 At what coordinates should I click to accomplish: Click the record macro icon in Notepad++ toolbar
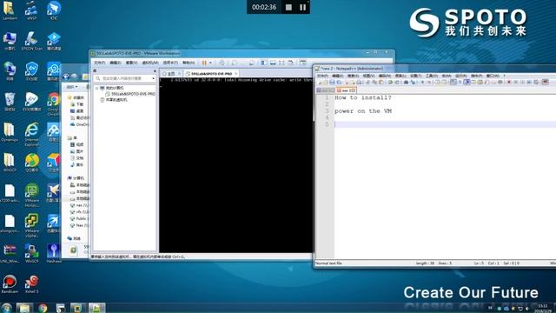pyautogui.click(x=509, y=83)
